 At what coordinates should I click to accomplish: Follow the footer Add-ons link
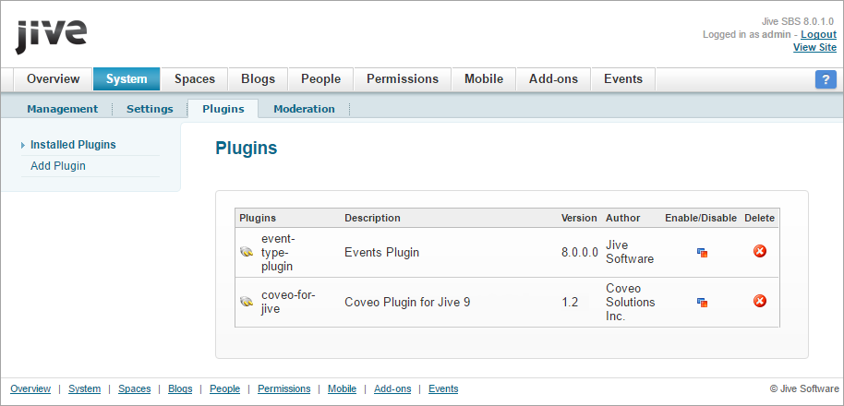click(392, 388)
